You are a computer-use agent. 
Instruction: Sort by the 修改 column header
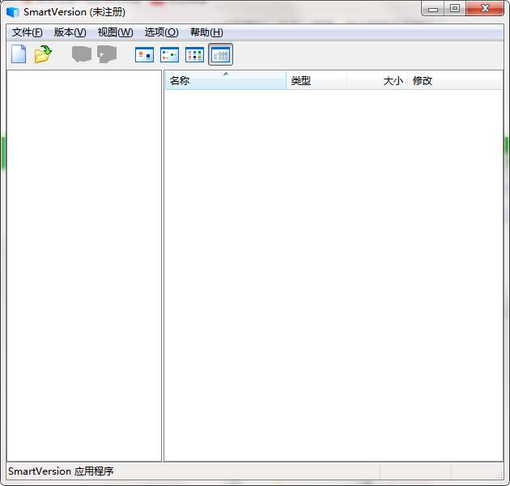click(455, 80)
